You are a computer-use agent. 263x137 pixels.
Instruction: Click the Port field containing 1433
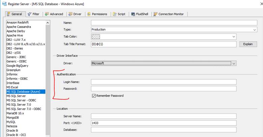164,123
